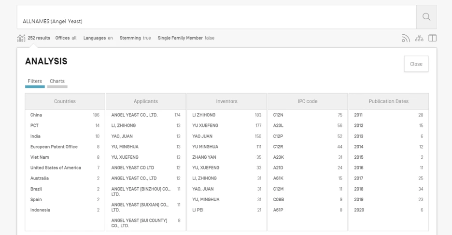The height and width of the screenshot is (235, 452).
Task: Filter by IPC code C12N
Action: pyautogui.click(x=308, y=115)
